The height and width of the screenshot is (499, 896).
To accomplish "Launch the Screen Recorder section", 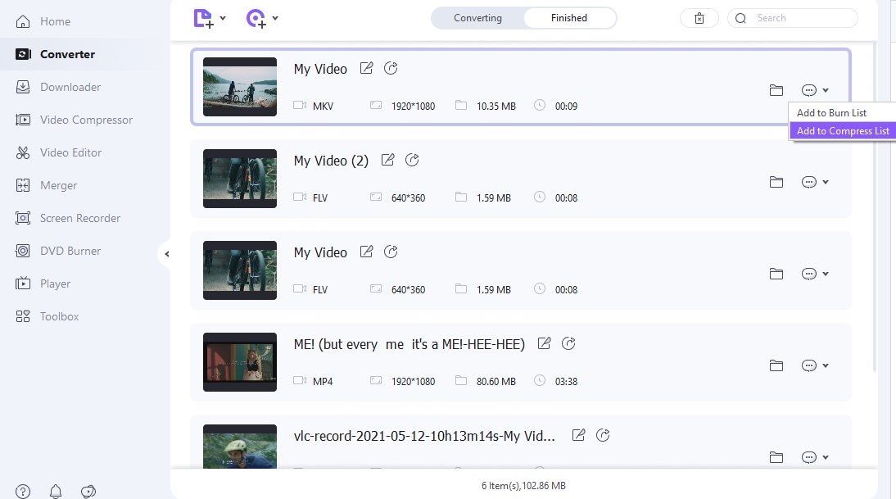I will point(67,218).
